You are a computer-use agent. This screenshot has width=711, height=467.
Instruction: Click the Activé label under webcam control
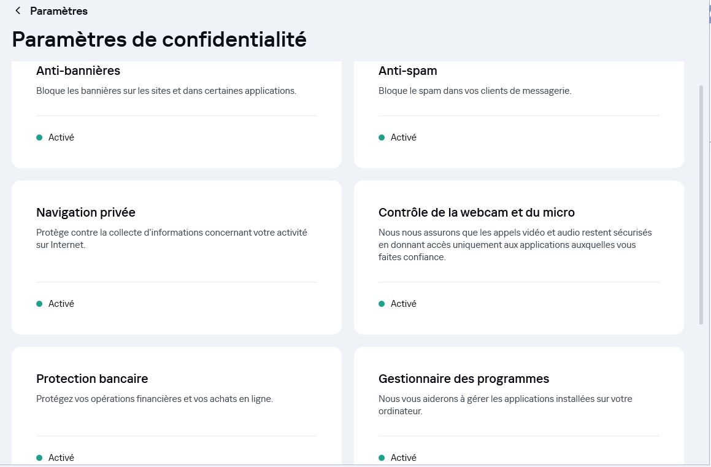coord(404,304)
